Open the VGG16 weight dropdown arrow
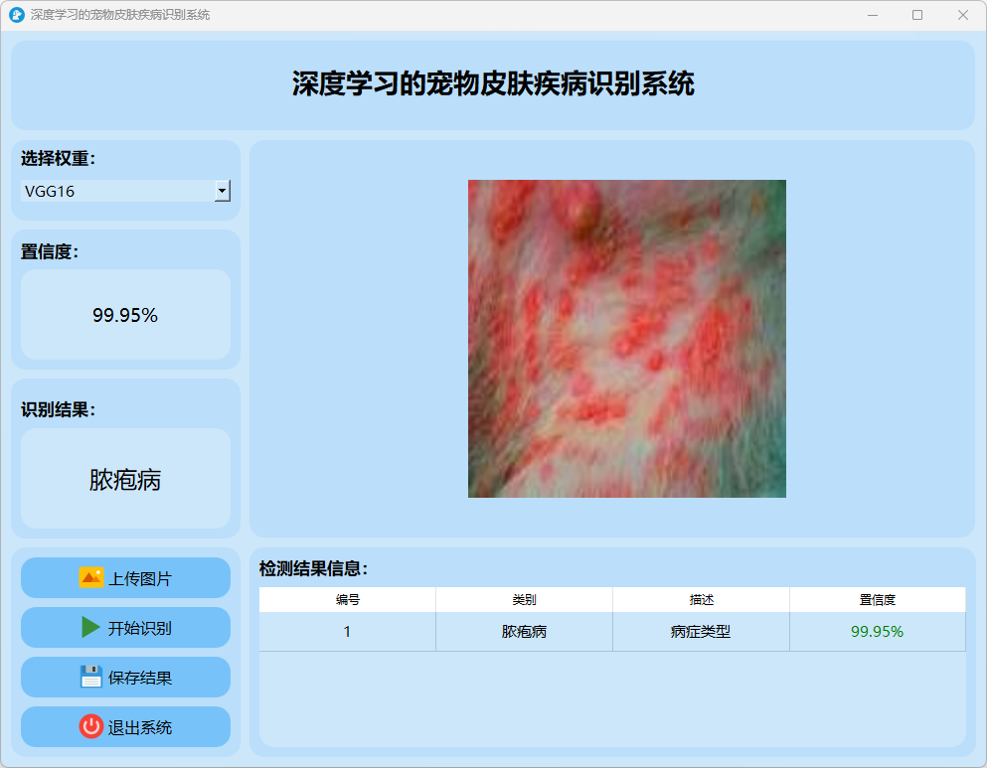987x768 pixels. [223, 191]
